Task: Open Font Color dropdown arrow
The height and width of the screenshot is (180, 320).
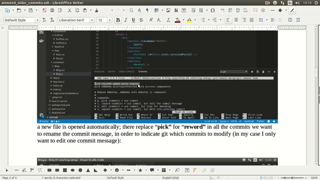Action: (183, 20)
